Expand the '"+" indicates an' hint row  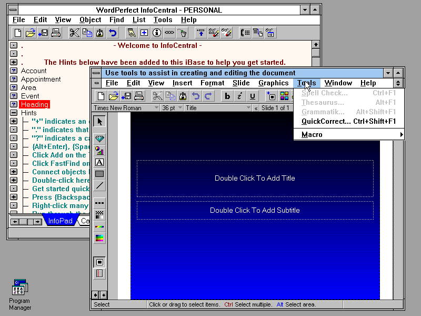click(14, 121)
